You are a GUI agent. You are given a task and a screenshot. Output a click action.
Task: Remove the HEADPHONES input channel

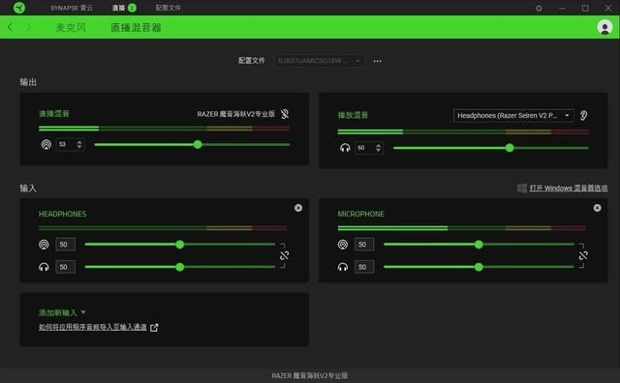(x=298, y=208)
